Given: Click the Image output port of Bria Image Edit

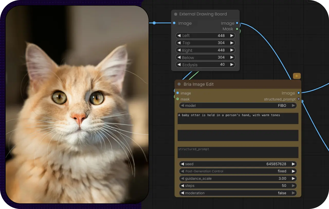Looking at the screenshot, I should point(298,93).
